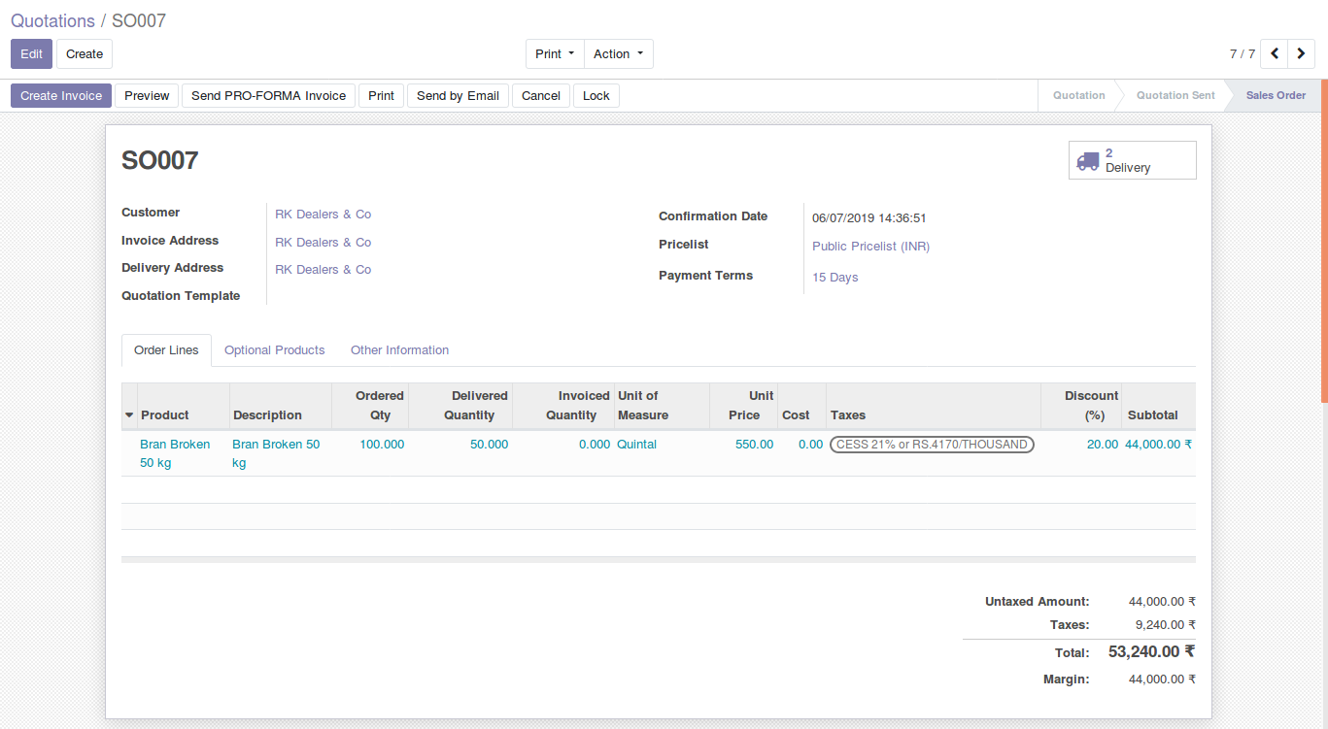Viewport: 1328px width, 729px height.
Task: Click the 15 Days payment terms link
Action: tap(834, 278)
